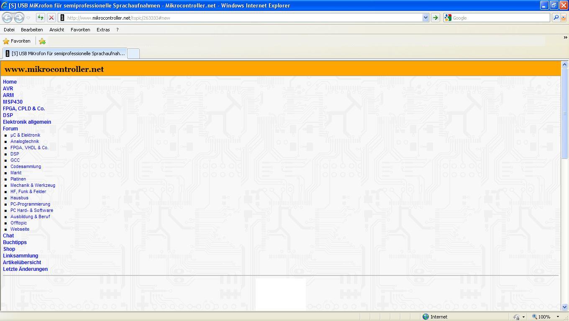Screen dimensions: 569x321
Task: Click the green Go arrow button
Action: (x=435, y=18)
